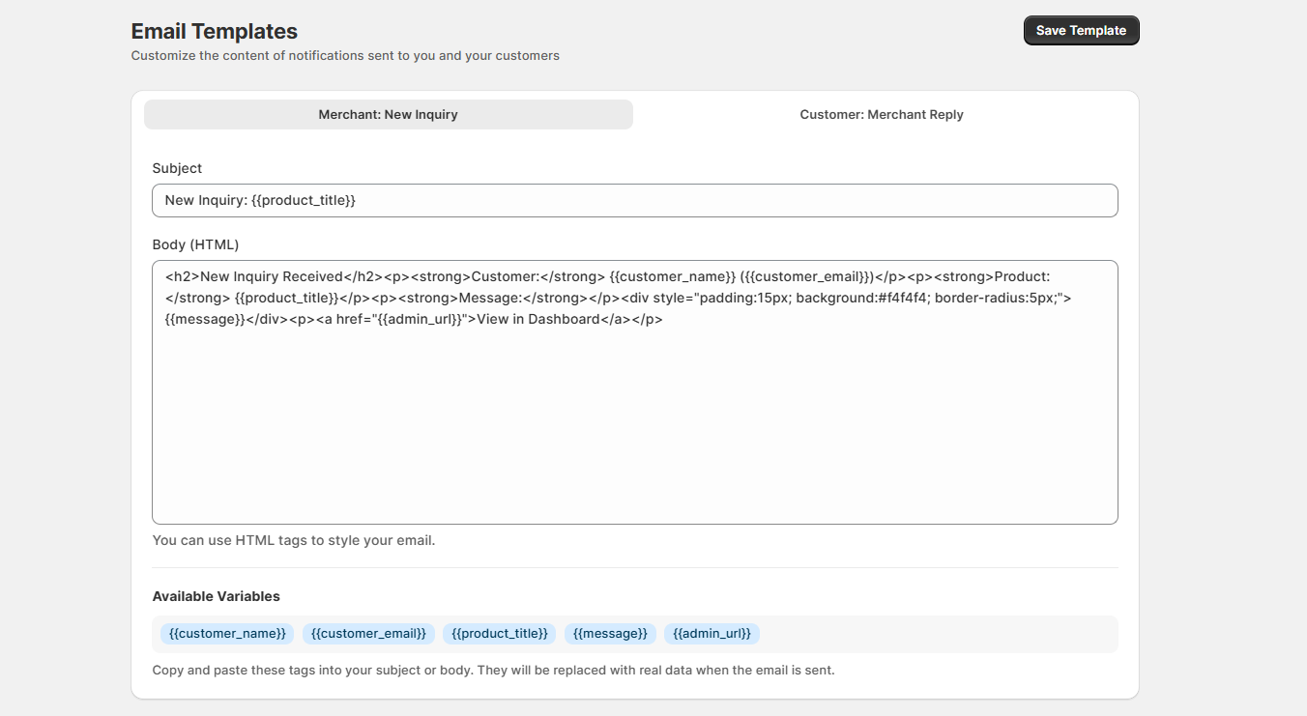This screenshot has height=716, width=1307.
Task: Click the {{admin_url}} variable chip
Action: [x=712, y=634]
